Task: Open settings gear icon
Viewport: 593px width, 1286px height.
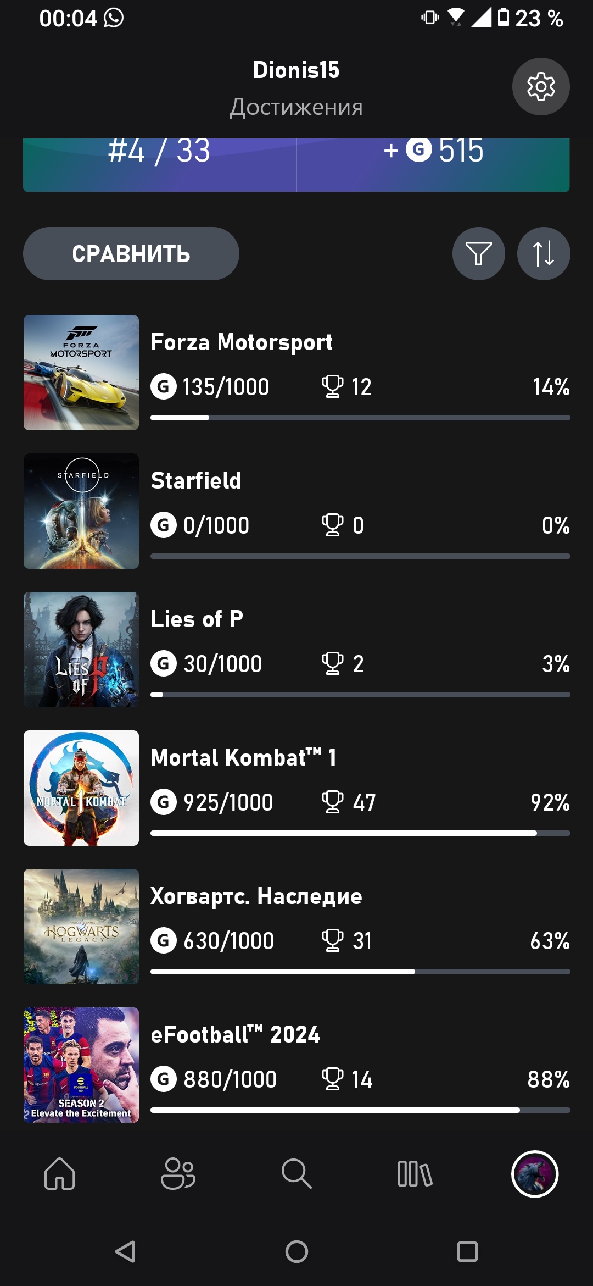Action: [541, 87]
